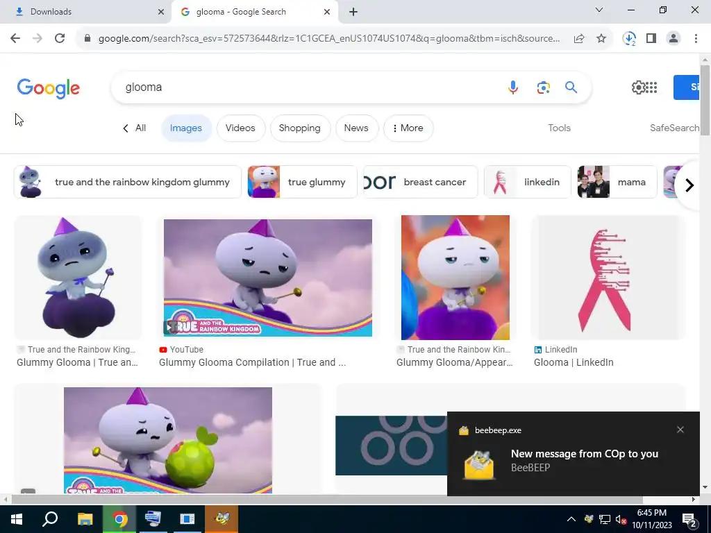
Task: Open the BeeBEEP taskbar app
Action: click(x=221, y=519)
